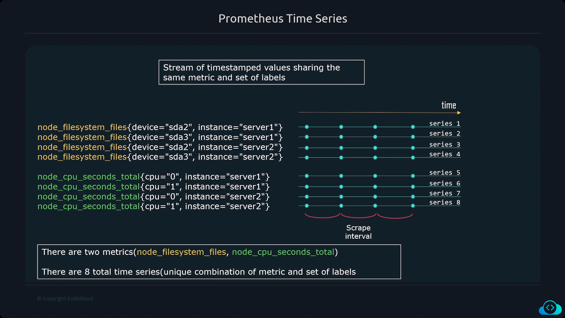Click the time axis arrowhead
This screenshot has height=318, width=565.
click(459, 113)
